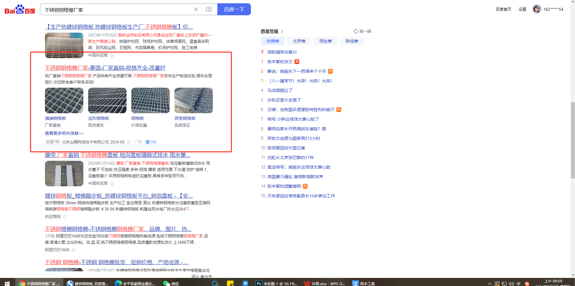Image resolution: width=575 pixels, height=286 pixels.
Task: Open the result 生产热镀锌钢格板 热镀锌钢格板生产厂
Action: [119, 27]
